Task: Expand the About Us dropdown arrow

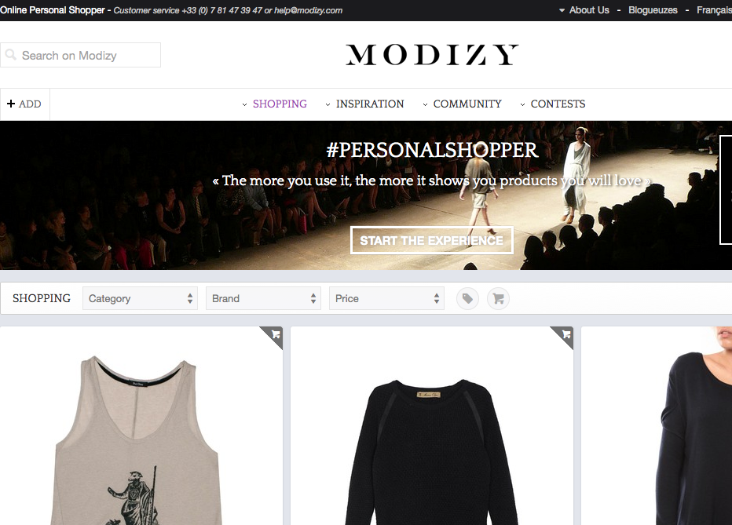Action: [562, 10]
